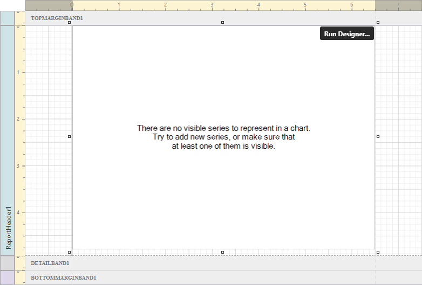
Task: Click the 5-inch mark on horizontal ruler
Action: click(305, 5)
